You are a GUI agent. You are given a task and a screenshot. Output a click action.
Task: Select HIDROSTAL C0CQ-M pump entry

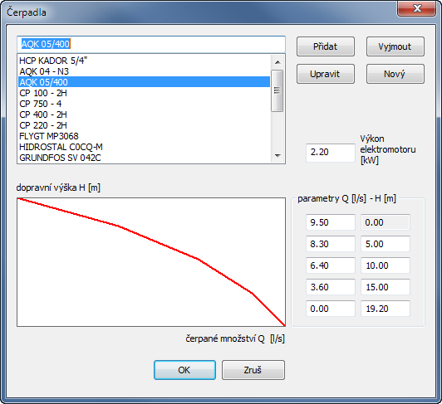coord(144,147)
